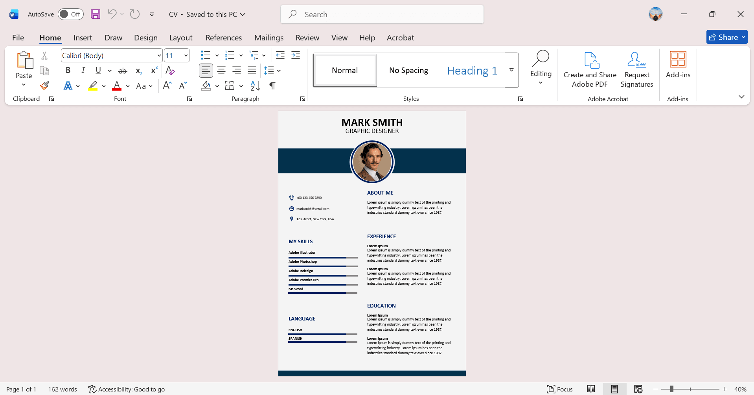The width and height of the screenshot is (754, 395).
Task: Toggle Bold formatting
Action: pyautogui.click(x=68, y=71)
